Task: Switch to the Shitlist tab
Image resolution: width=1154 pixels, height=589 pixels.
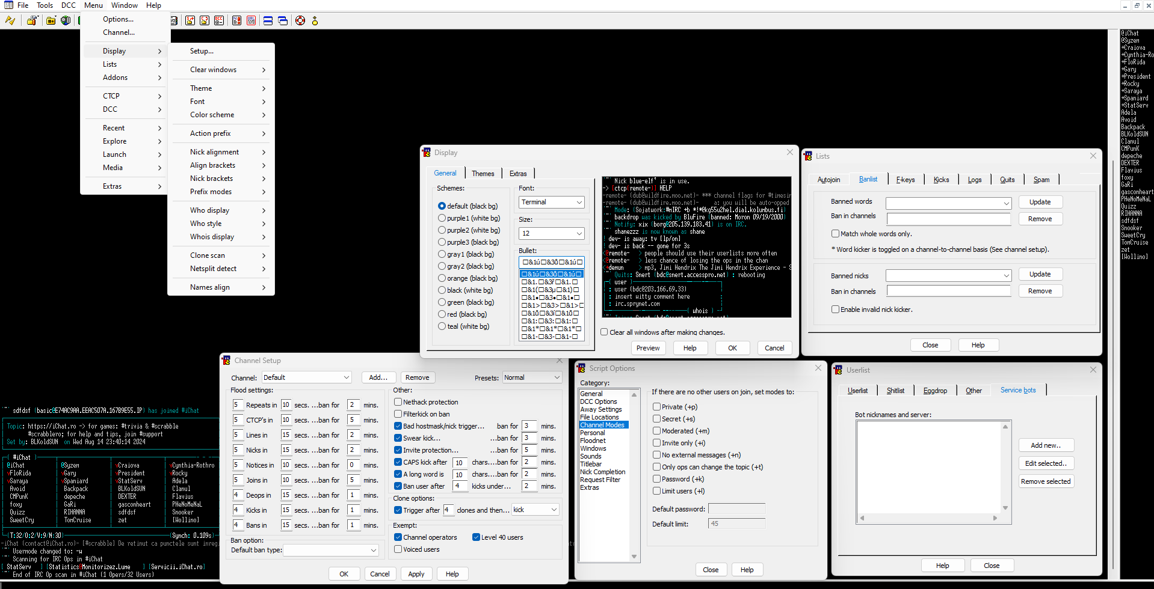Action: pos(895,391)
